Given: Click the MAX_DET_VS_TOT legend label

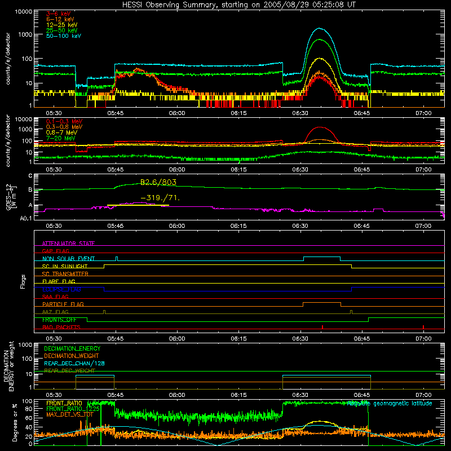Looking at the screenshot, I should [x=70, y=414].
